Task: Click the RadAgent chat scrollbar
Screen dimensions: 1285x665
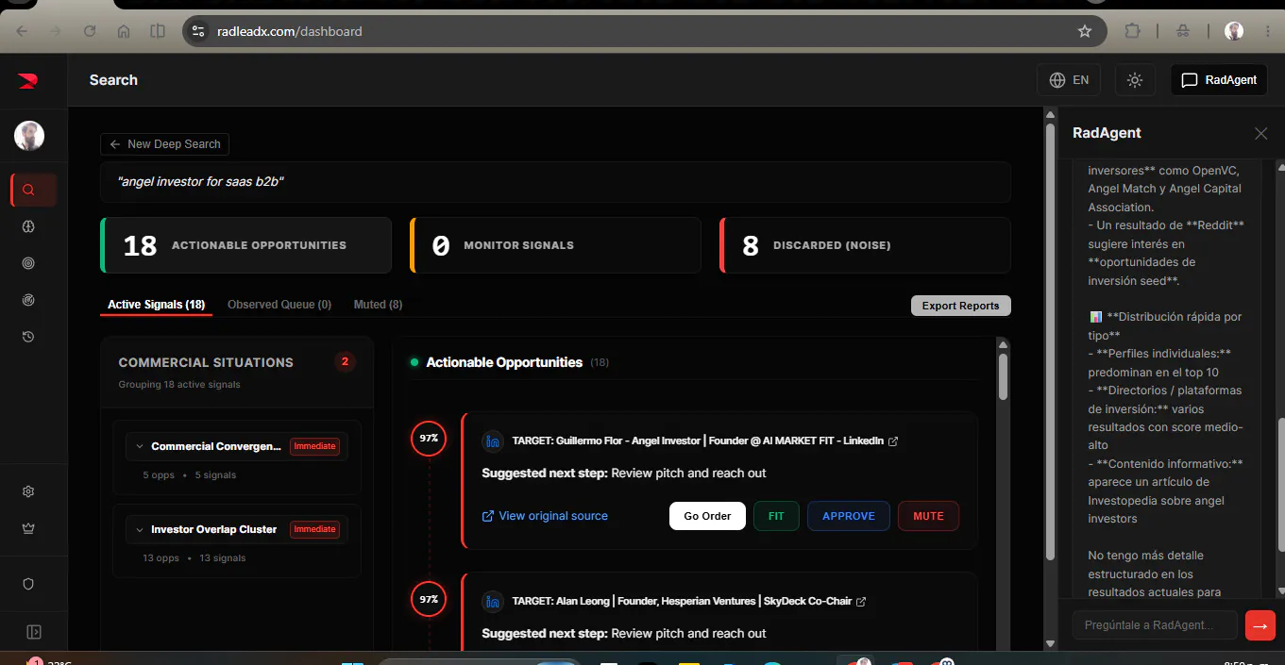Action: (x=1280, y=484)
